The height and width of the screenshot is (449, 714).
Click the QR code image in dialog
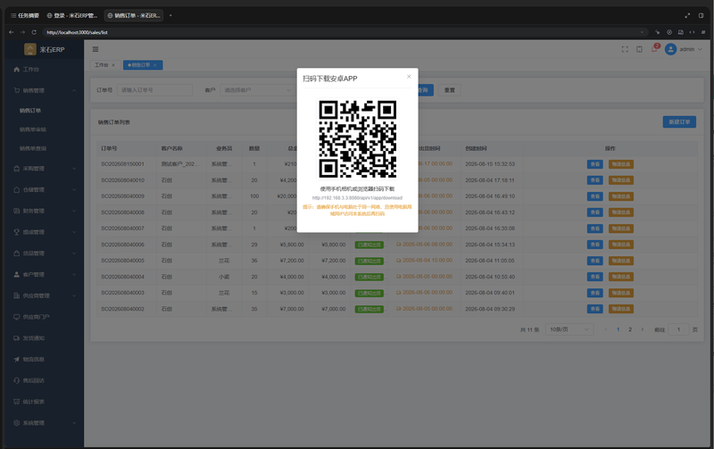(358, 139)
